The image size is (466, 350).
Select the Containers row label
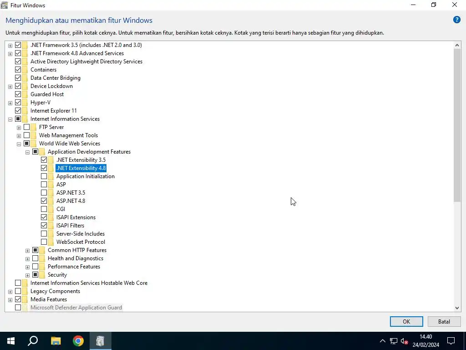coord(43,70)
